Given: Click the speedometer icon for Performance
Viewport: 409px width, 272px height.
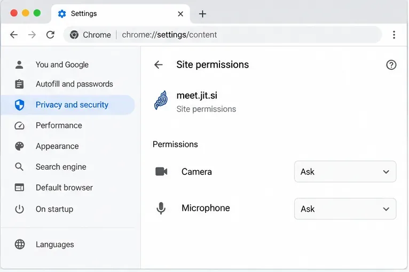Looking at the screenshot, I should [x=20, y=125].
